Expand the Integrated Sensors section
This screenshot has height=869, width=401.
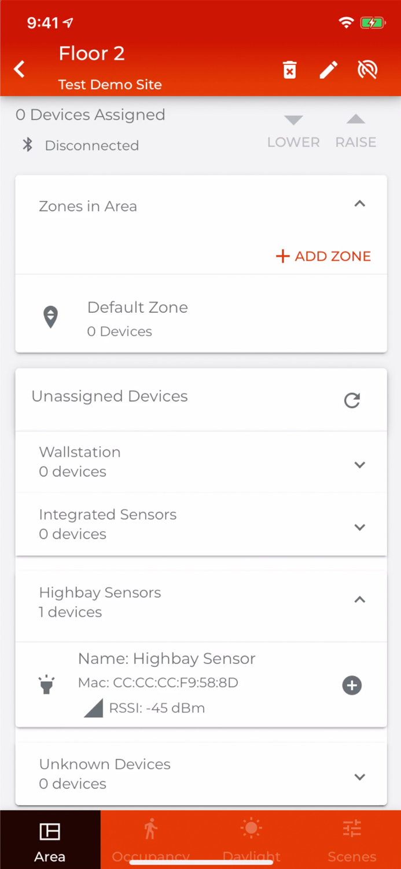[359, 527]
